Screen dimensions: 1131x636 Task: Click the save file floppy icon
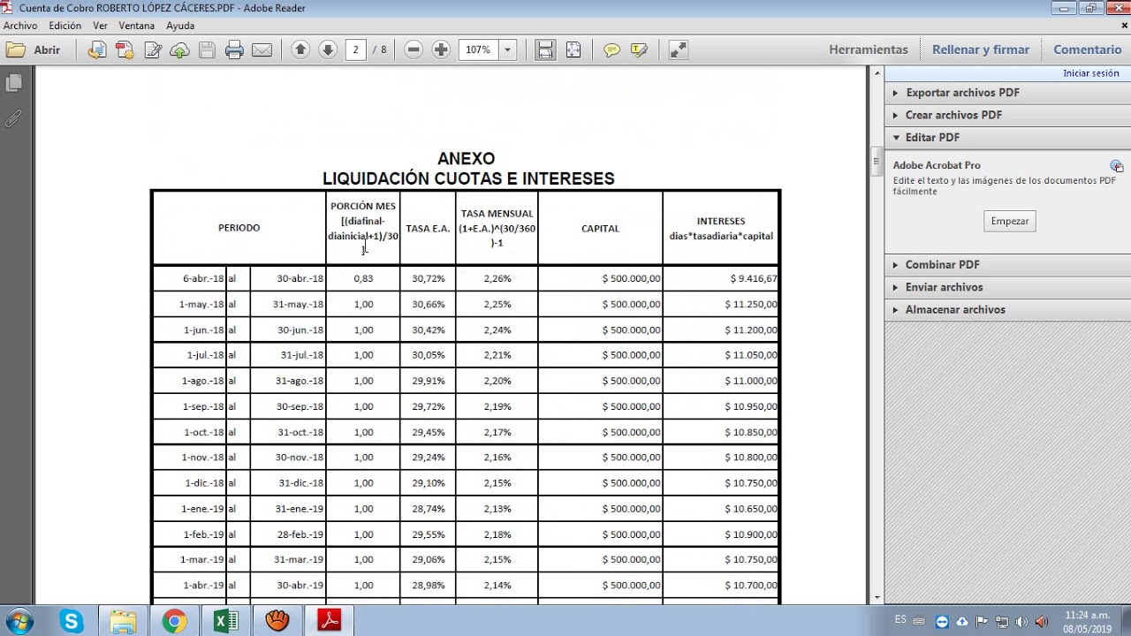[207, 50]
